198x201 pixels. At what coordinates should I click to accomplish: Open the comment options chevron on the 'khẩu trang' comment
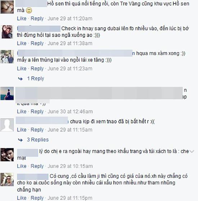click(192, 151)
